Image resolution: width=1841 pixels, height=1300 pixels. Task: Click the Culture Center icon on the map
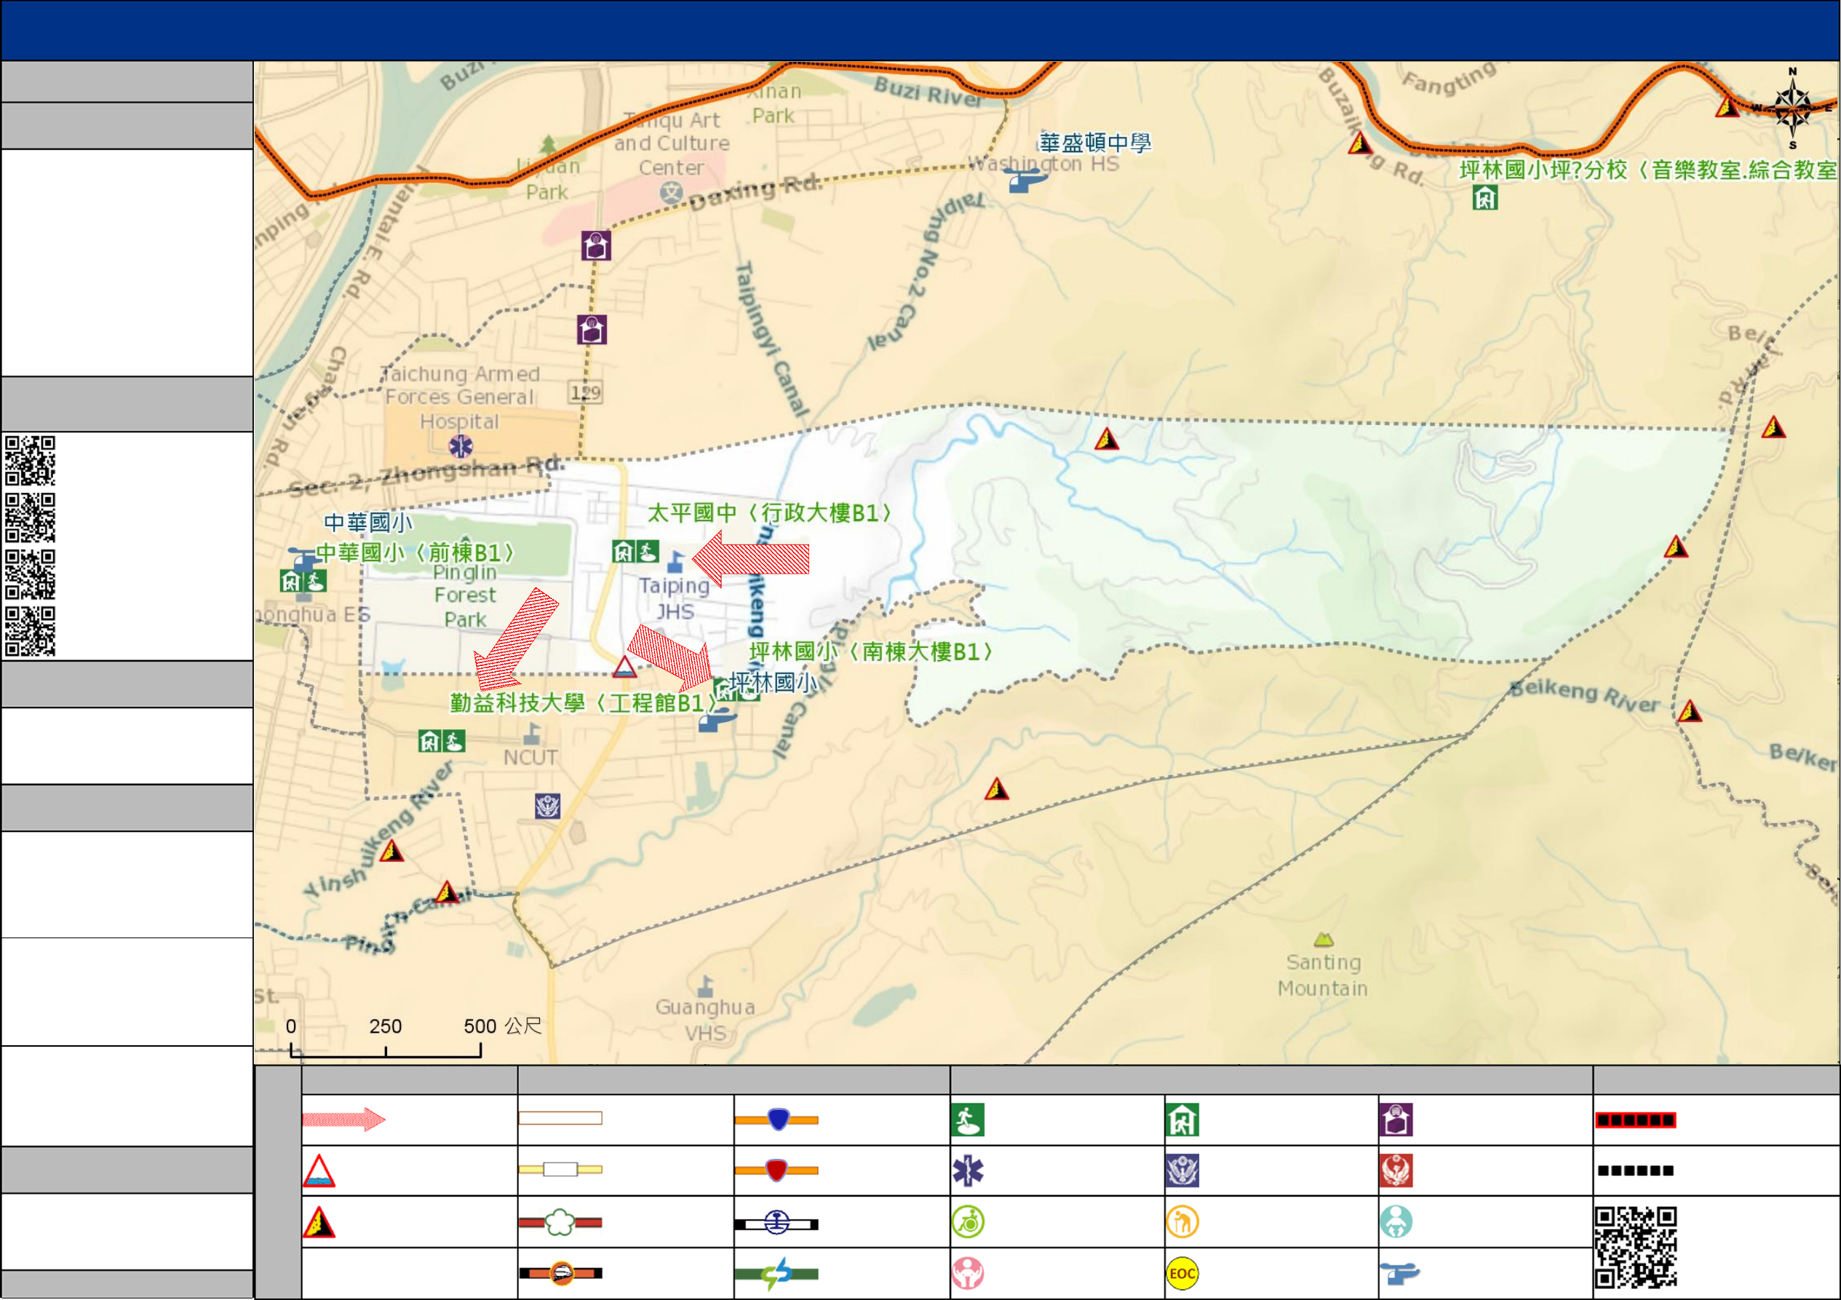(671, 192)
